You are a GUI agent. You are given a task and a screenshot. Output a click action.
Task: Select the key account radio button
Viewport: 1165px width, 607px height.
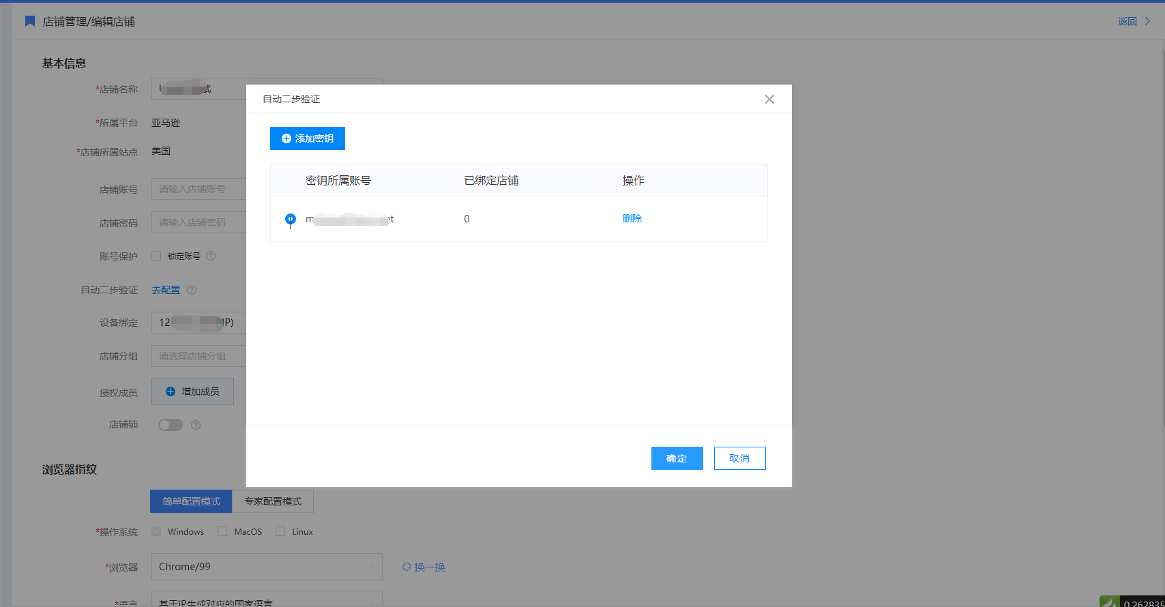291,219
